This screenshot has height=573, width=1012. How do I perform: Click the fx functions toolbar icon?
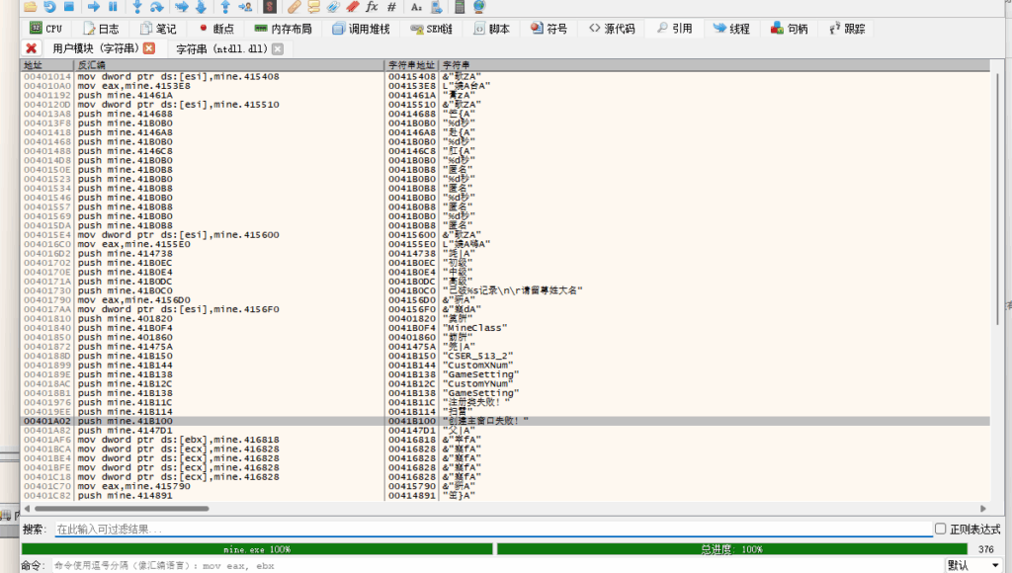coord(372,7)
